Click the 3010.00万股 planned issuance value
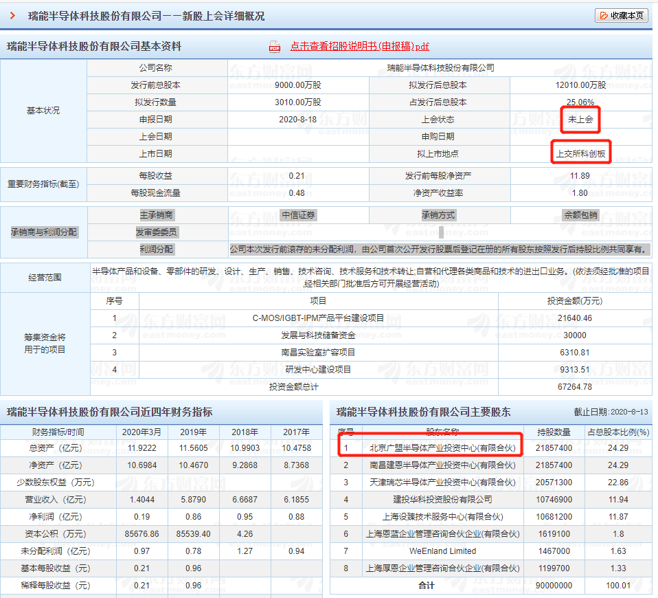The image size is (658, 598). [297, 102]
